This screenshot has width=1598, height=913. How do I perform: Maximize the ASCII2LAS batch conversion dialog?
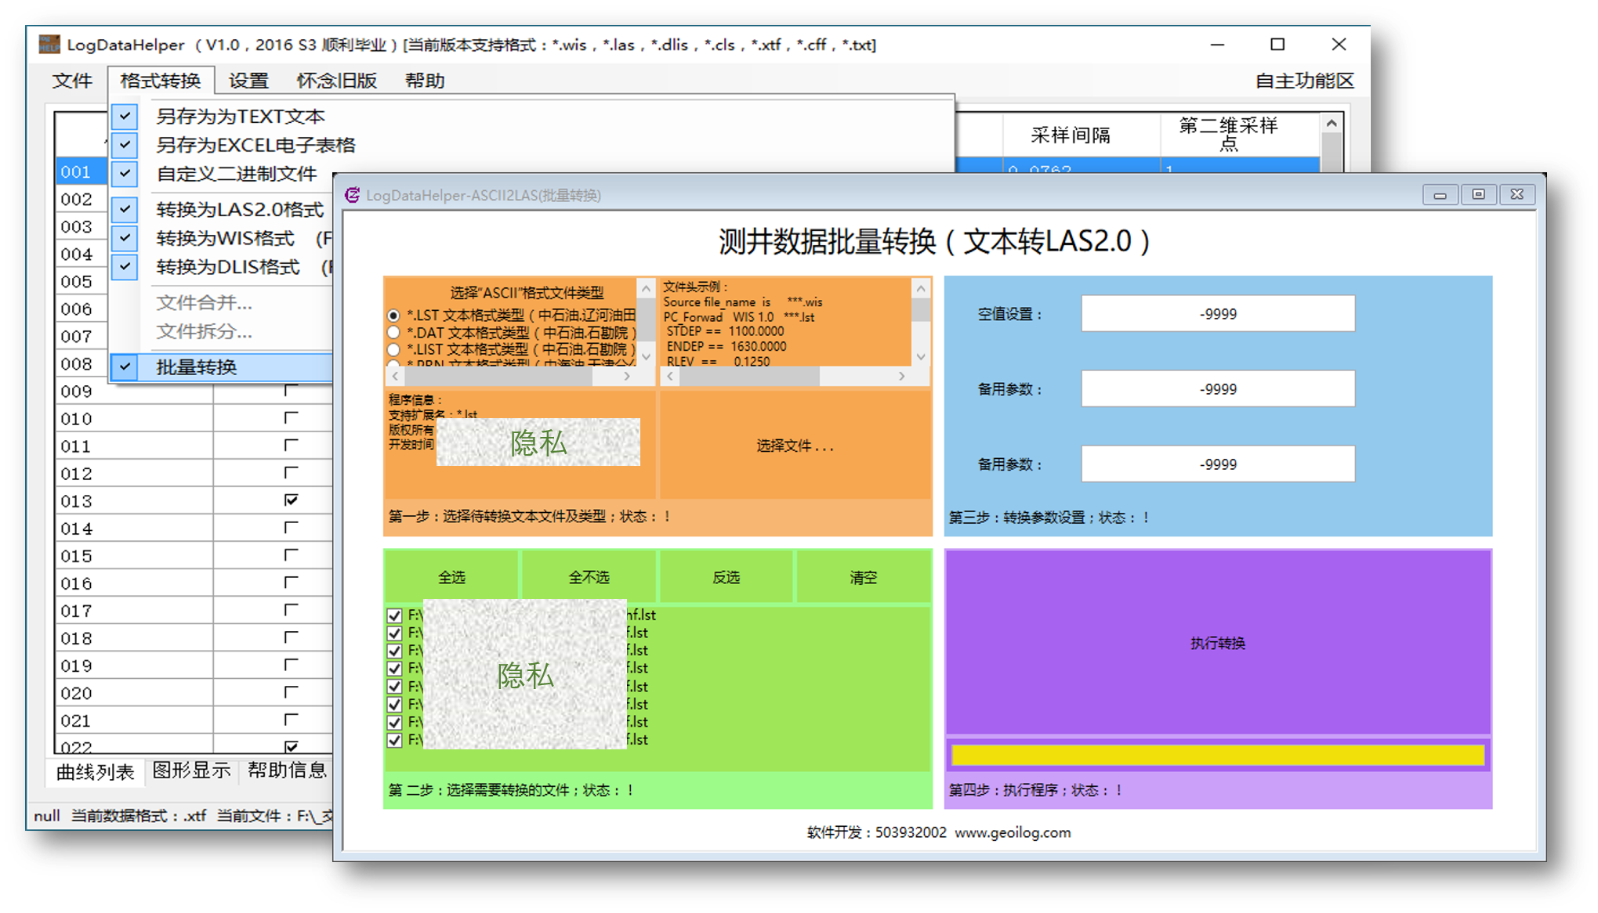click(x=1478, y=195)
